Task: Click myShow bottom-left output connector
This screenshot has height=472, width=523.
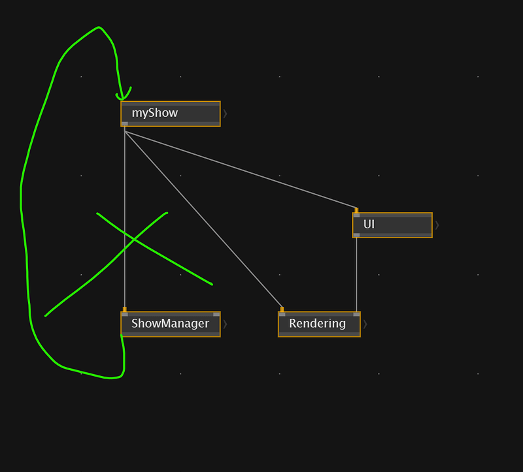Action: coord(124,124)
